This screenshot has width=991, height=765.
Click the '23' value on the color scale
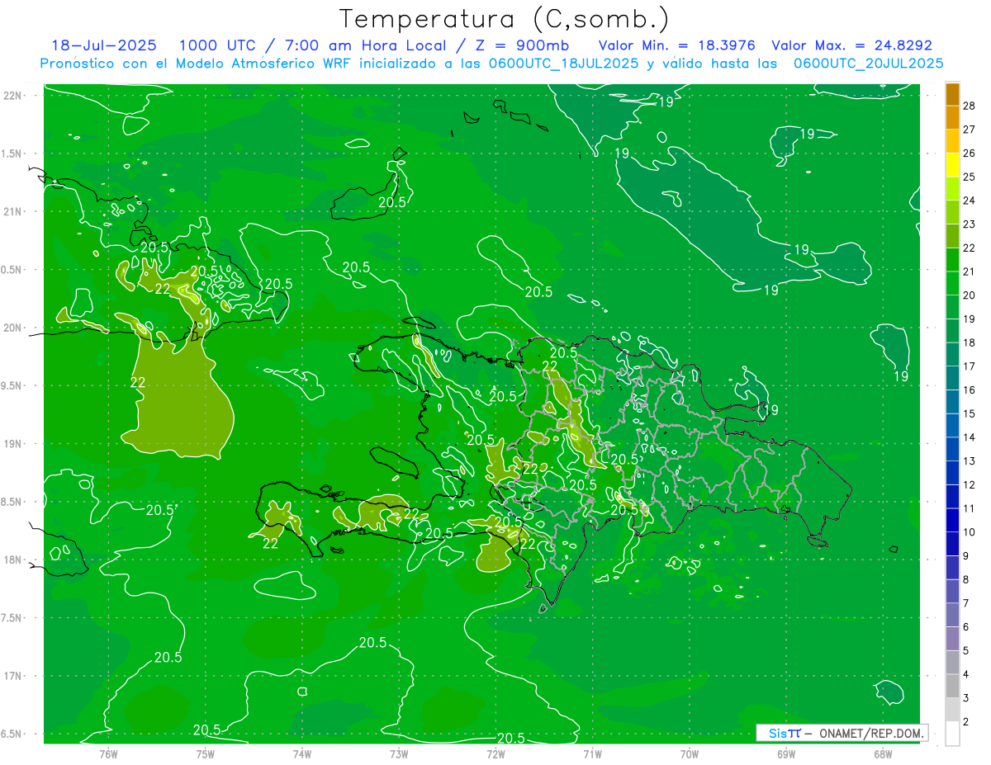[970, 224]
